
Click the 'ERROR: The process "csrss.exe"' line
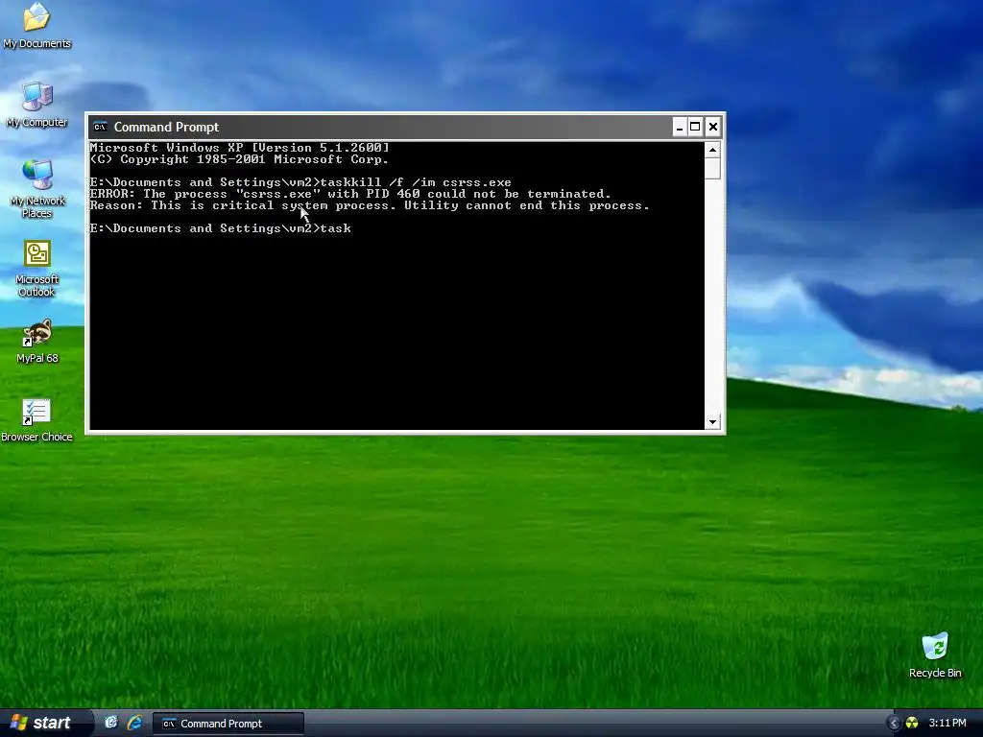[x=350, y=194]
